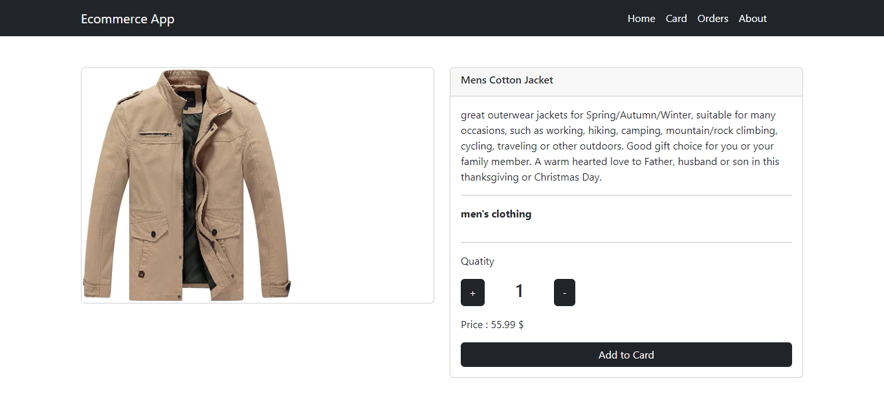Click the word Price before the amount
This screenshot has width=884, height=409.
point(472,325)
